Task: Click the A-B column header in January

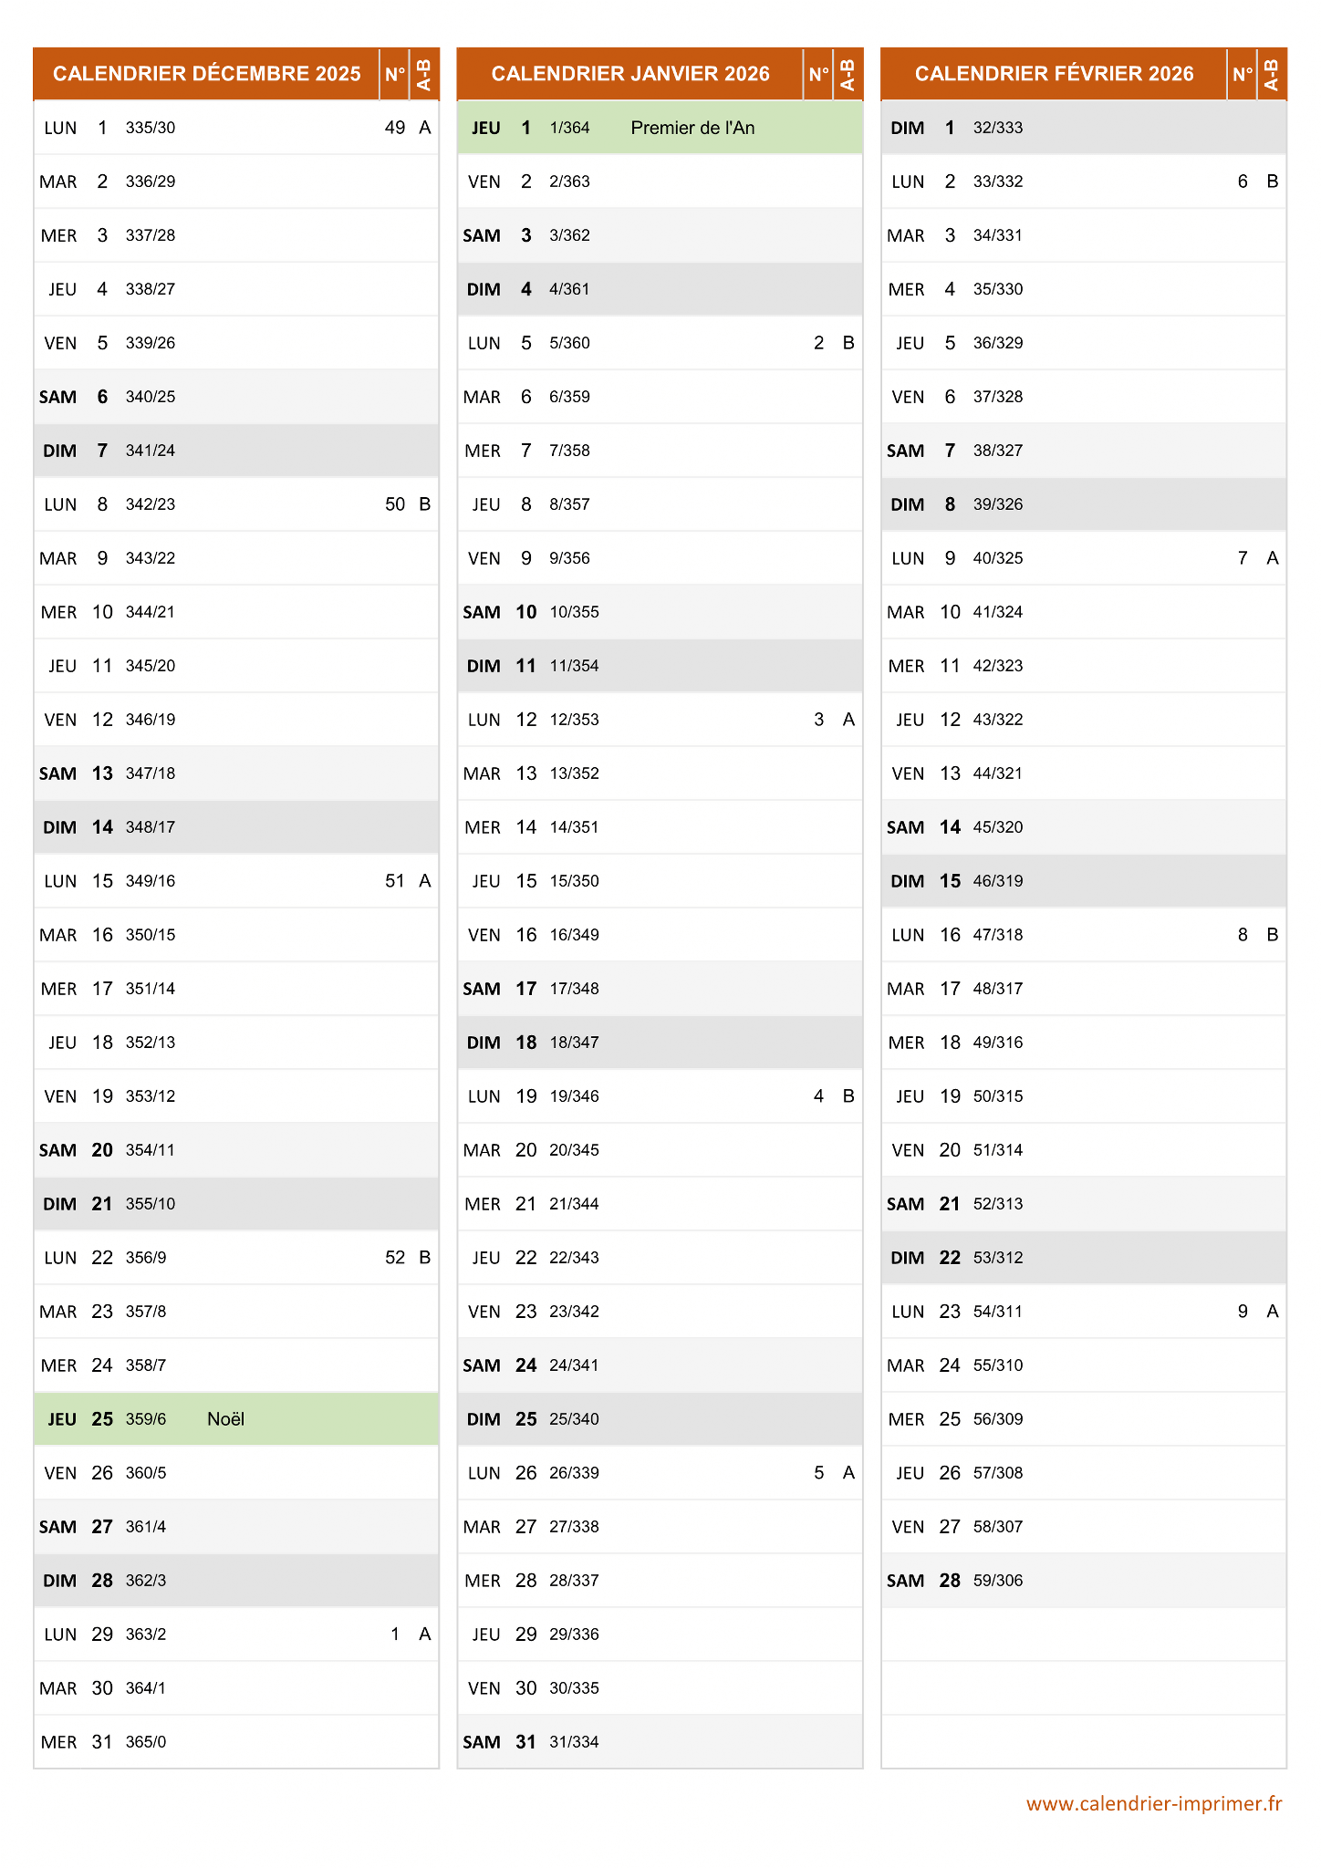Action: tap(848, 74)
